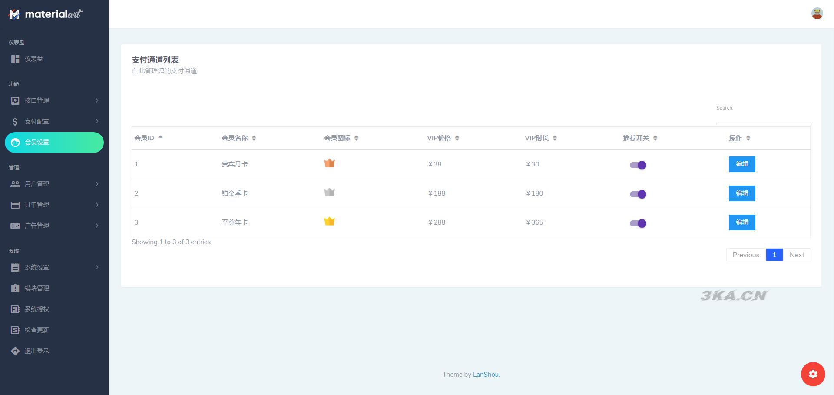The height and width of the screenshot is (395, 834).
Task: Open the user avatar profile menu
Action: (817, 13)
